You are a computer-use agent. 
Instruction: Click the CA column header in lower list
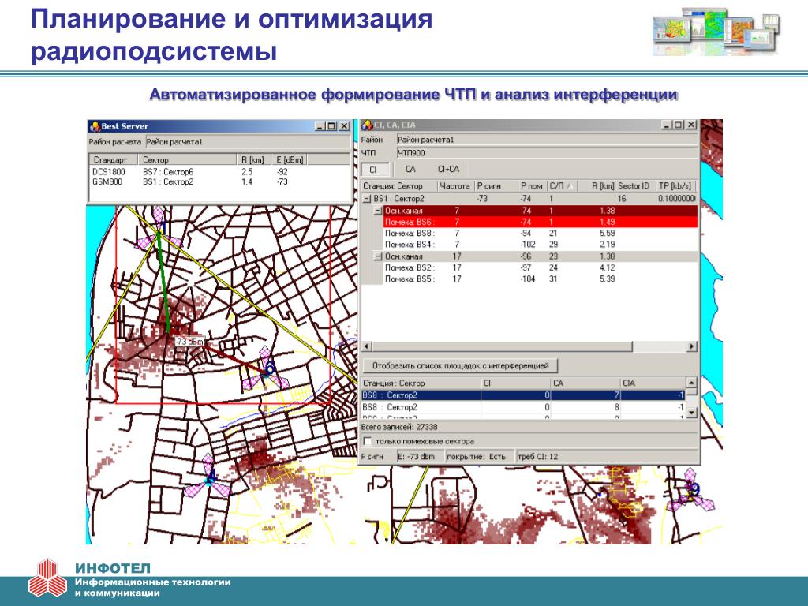(585, 383)
